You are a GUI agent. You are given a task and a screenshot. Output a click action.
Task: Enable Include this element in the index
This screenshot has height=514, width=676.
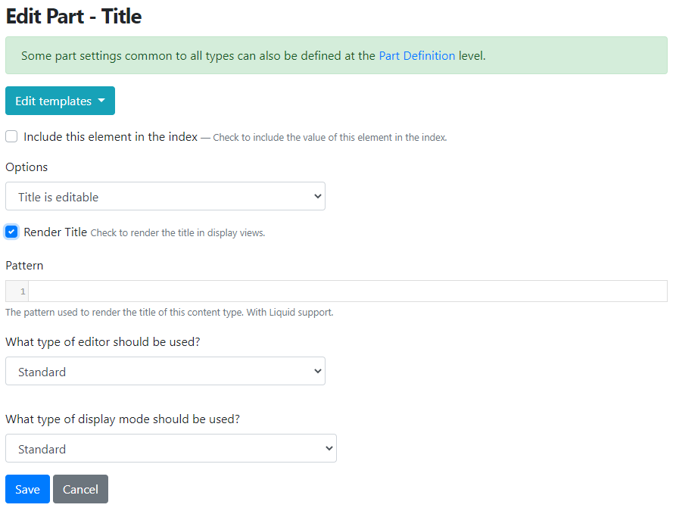[x=11, y=137]
